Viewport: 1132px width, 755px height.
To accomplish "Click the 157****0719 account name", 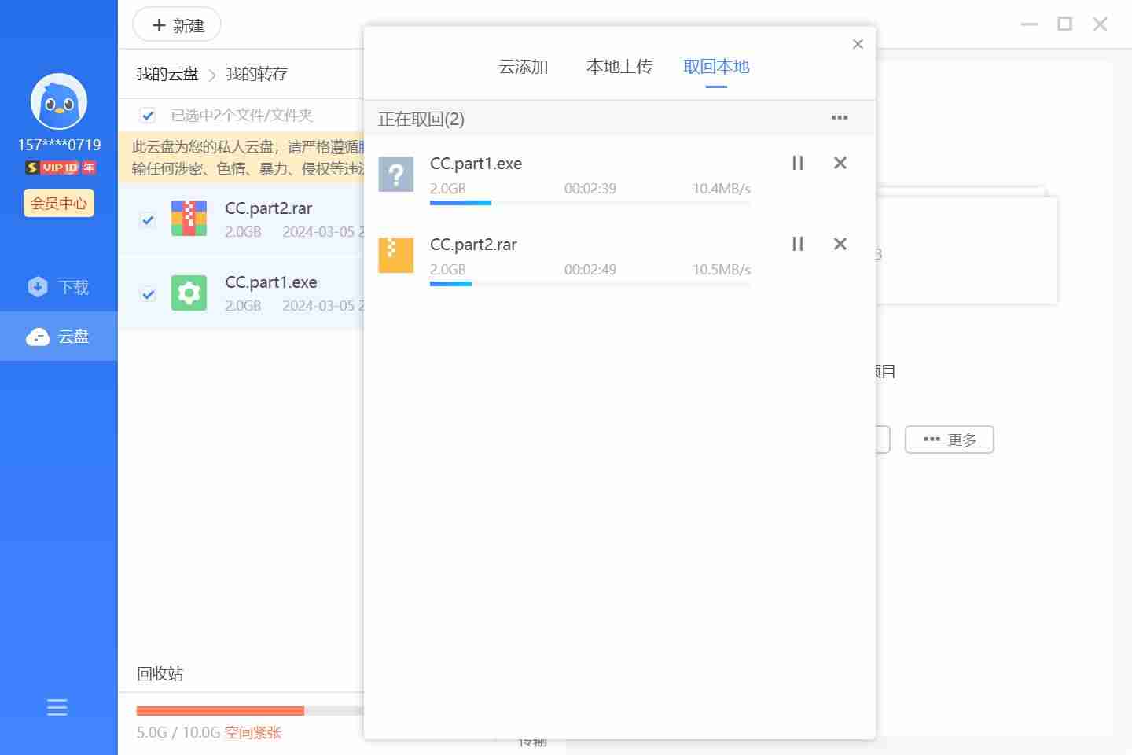I will pos(60,145).
